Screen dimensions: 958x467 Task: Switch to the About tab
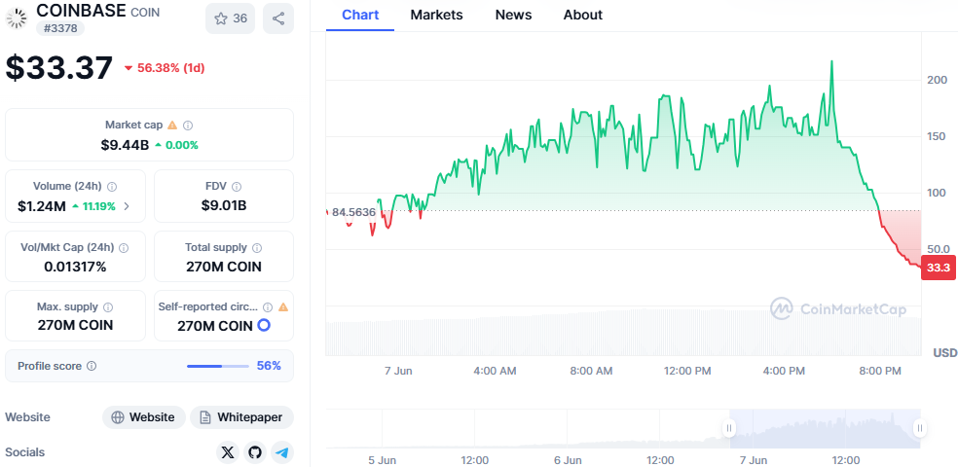click(583, 15)
